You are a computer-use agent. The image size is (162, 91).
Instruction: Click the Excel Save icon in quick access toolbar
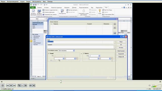34,5
